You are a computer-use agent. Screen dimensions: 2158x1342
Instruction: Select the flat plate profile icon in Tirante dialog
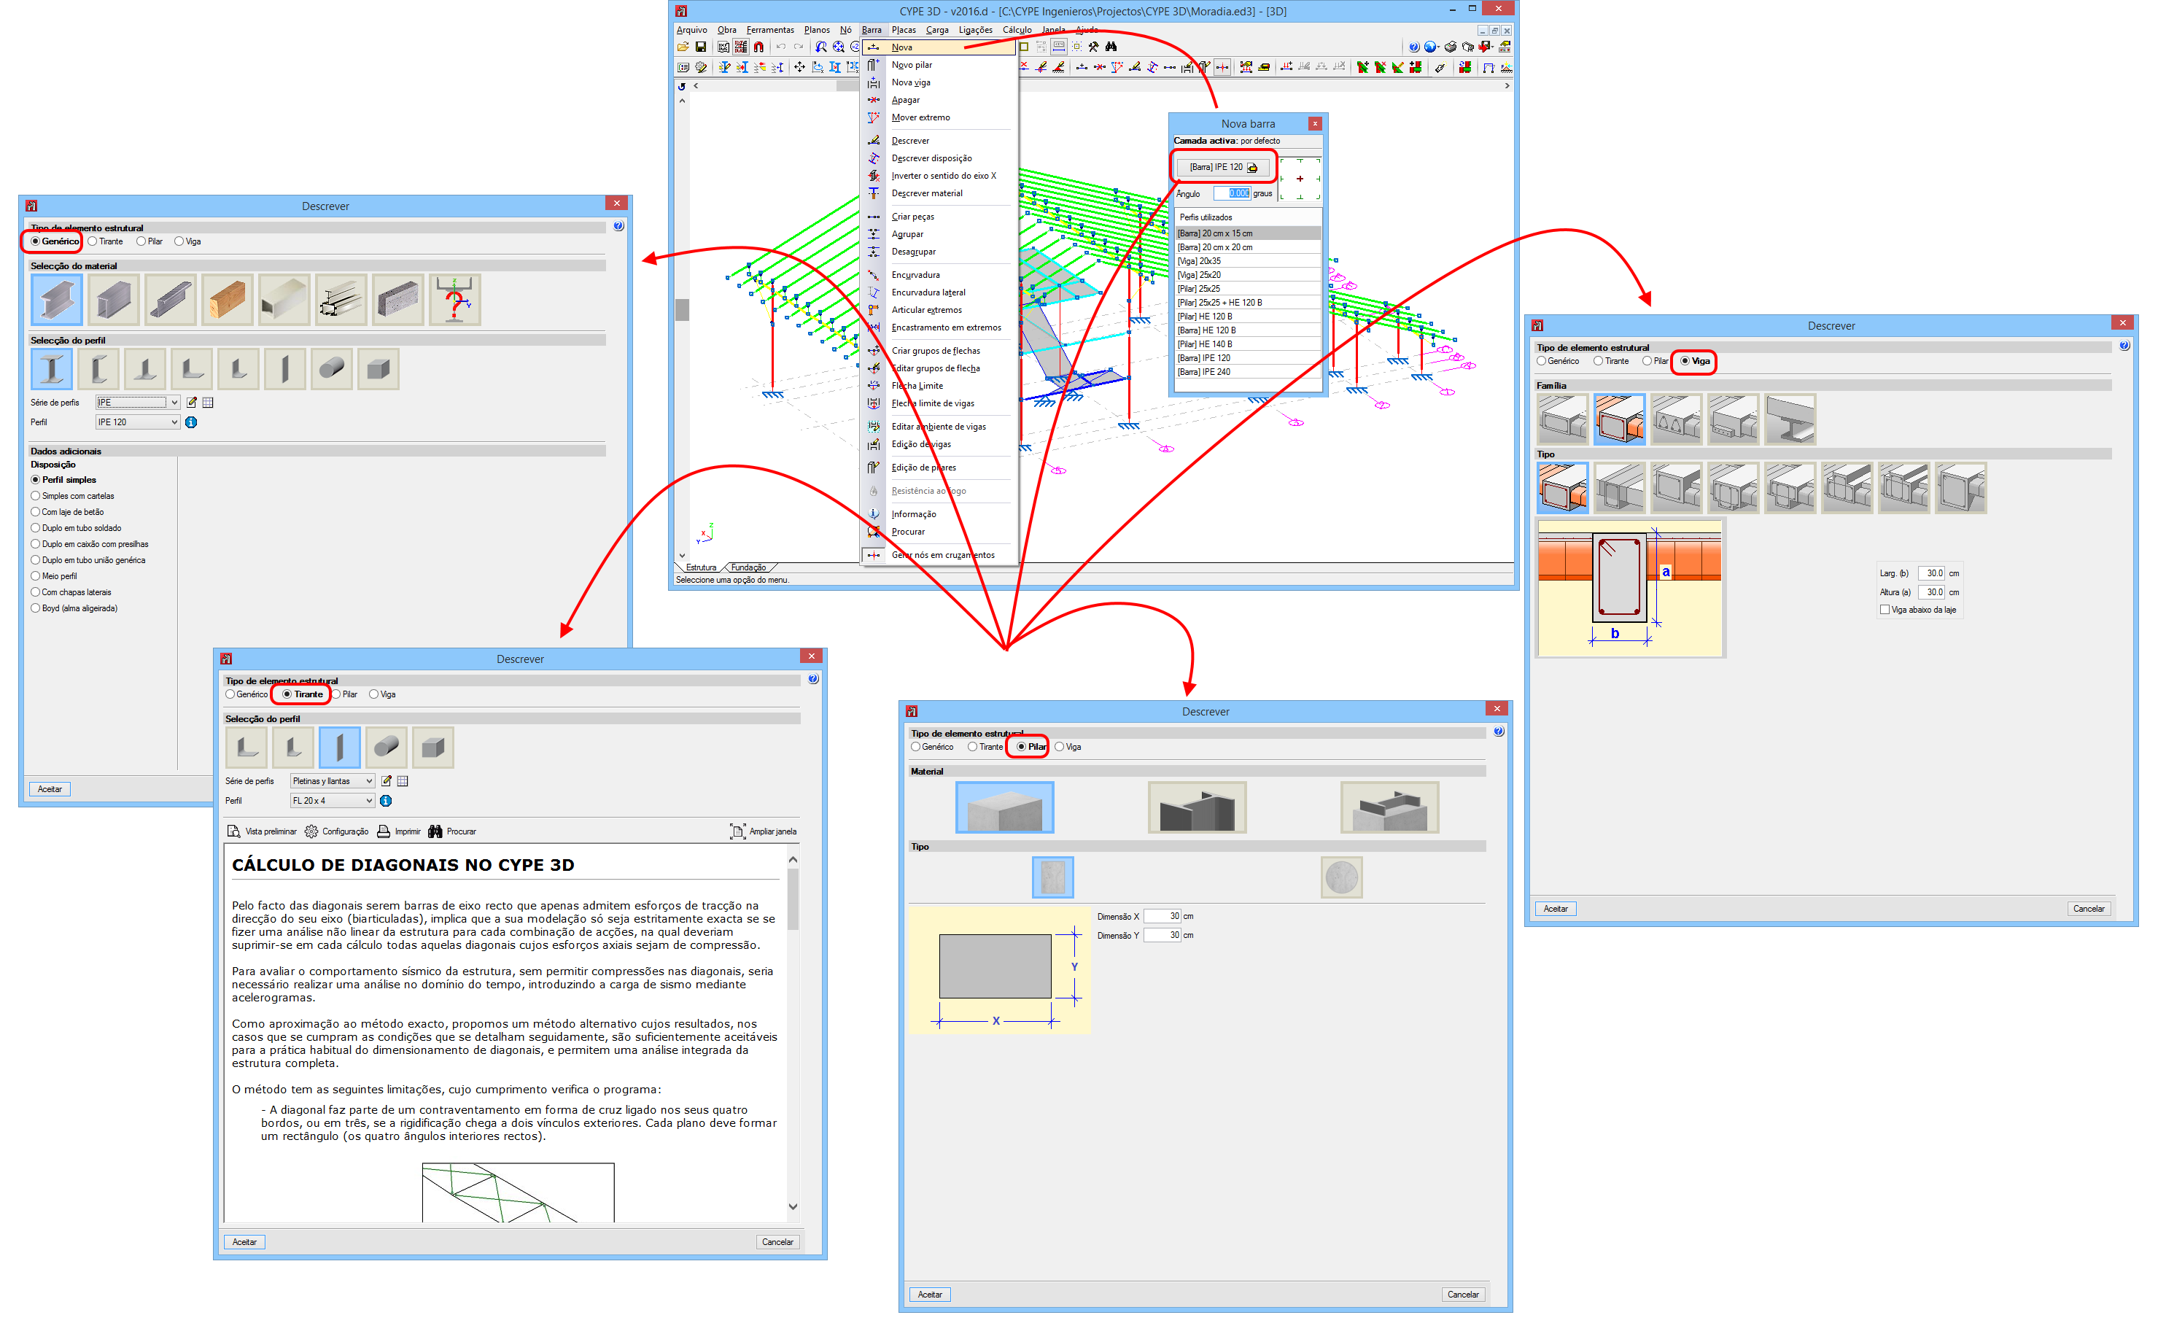pos(339,748)
